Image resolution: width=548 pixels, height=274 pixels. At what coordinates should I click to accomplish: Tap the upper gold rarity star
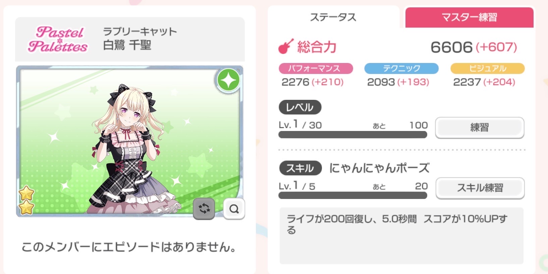(26, 193)
